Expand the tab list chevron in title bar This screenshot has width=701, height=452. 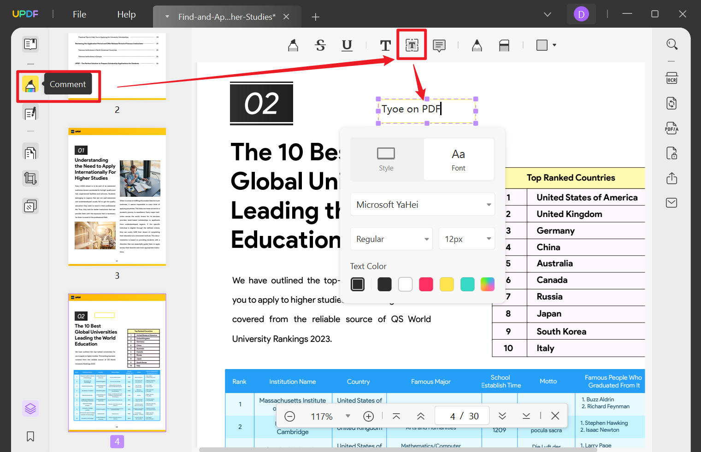pos(548,14)
